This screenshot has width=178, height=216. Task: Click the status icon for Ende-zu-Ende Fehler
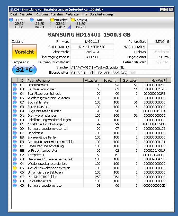(15, 137)
